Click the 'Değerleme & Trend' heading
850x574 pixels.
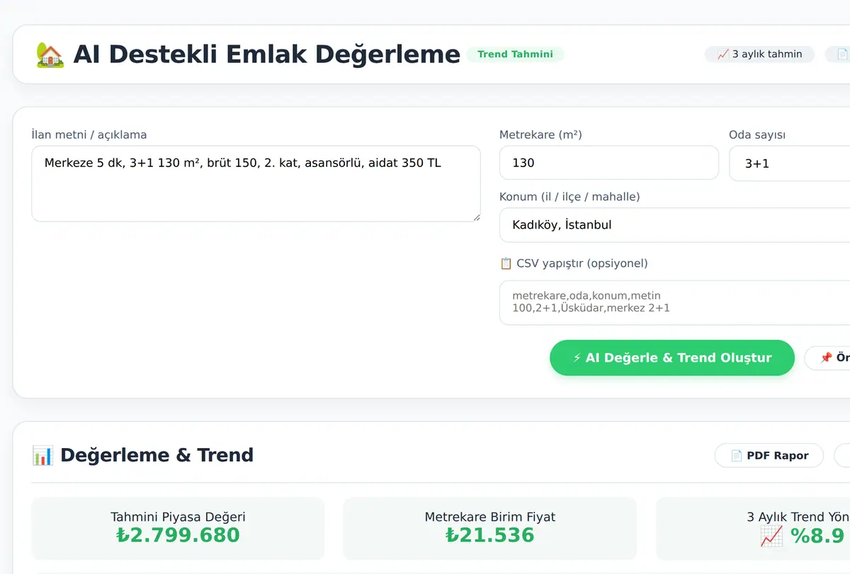157,455
